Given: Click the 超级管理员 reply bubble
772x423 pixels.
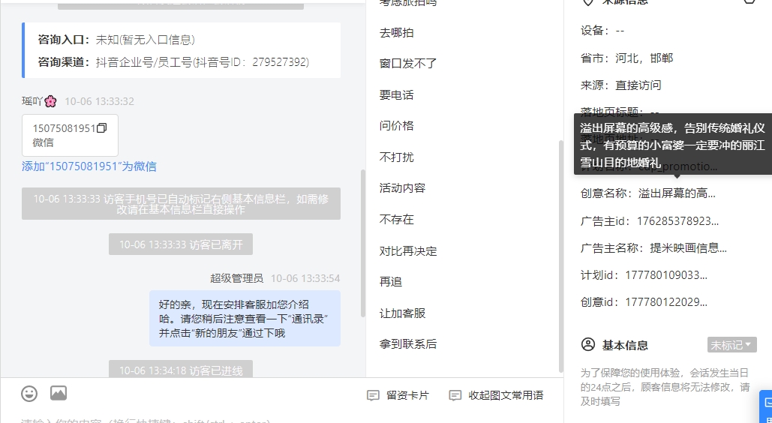Looking at the screenshot, I should coord(245,319).
